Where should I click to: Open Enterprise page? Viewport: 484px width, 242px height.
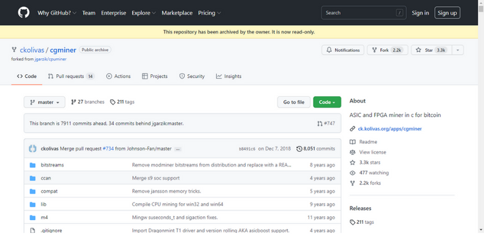click(114, 13)
